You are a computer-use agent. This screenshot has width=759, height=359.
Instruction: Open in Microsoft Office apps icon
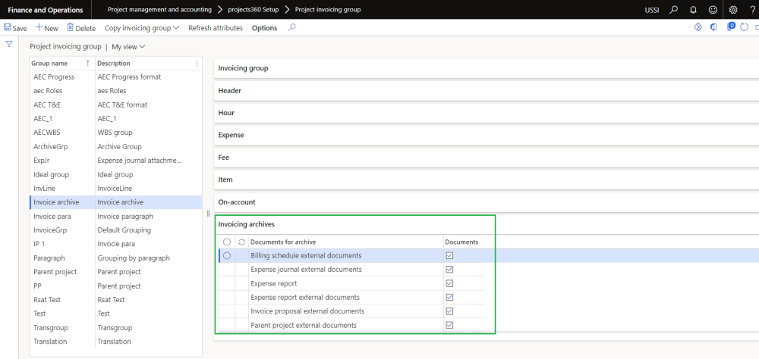pos(713,27)
